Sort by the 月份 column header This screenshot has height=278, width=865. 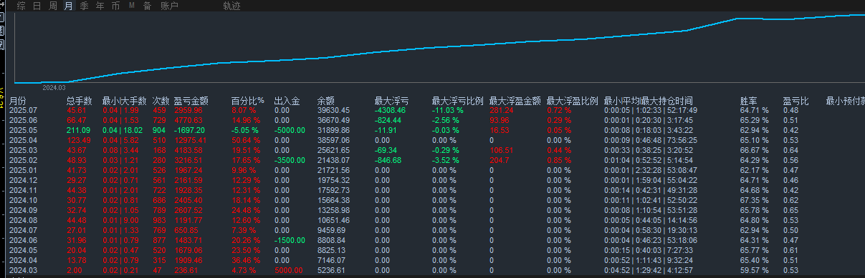[17, 101]
